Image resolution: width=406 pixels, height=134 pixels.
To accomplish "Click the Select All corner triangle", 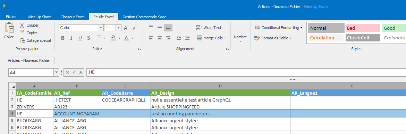I will (x=12, y=86).
